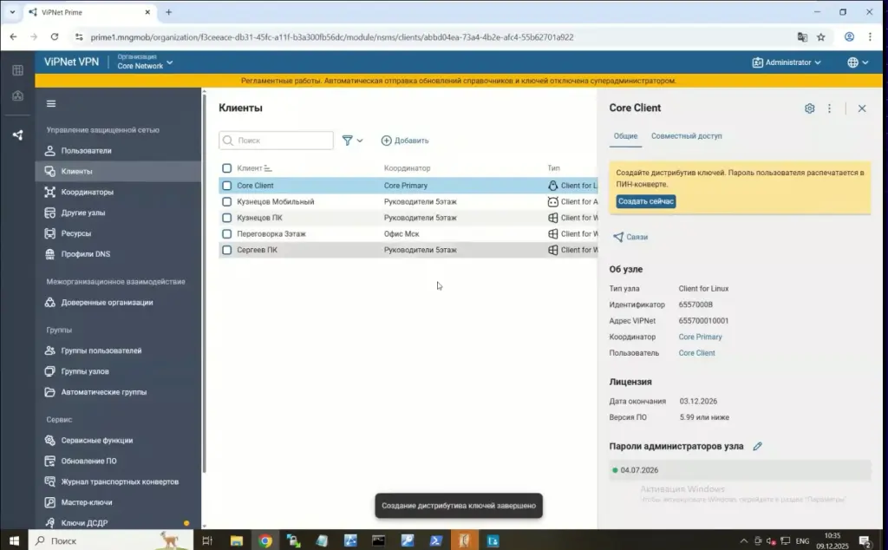888x550 pixels.
Task: Open the filter dropdown next to search
Action: 352,141
